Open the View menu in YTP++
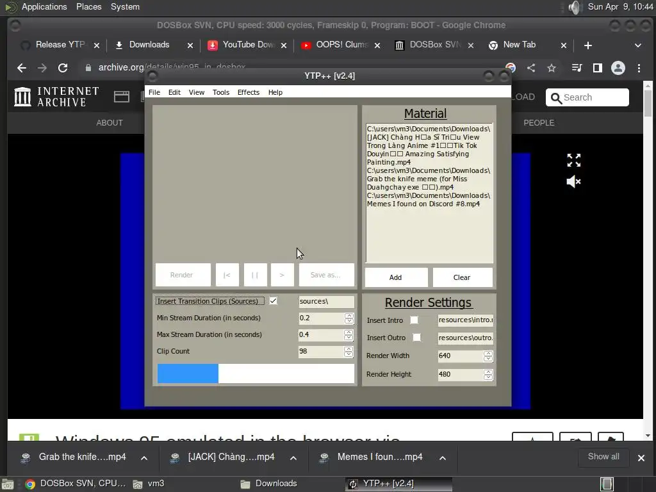 click(196, 92)
